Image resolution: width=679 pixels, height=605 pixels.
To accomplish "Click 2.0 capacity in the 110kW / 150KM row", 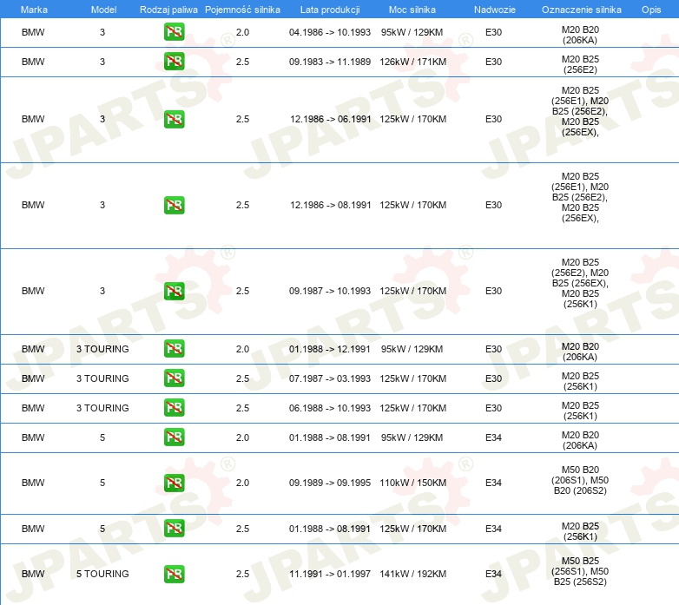I will [x=242, y=483].
